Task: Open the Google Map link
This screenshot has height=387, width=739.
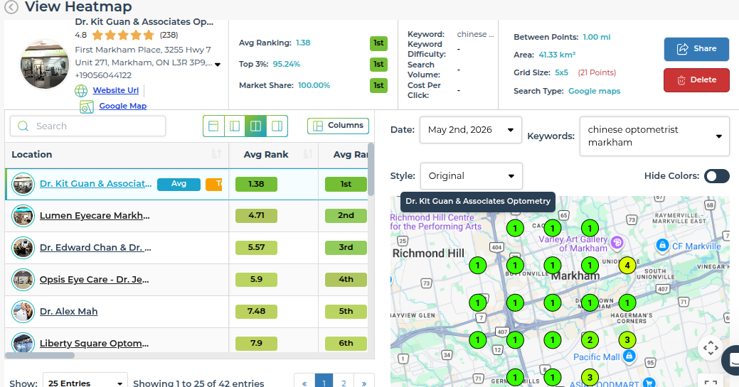Action: 122,107
